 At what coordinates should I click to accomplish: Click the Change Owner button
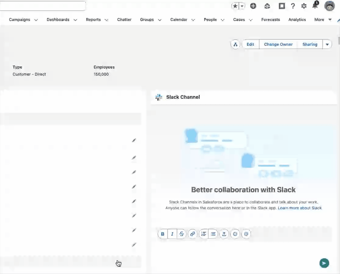point(278,44)
